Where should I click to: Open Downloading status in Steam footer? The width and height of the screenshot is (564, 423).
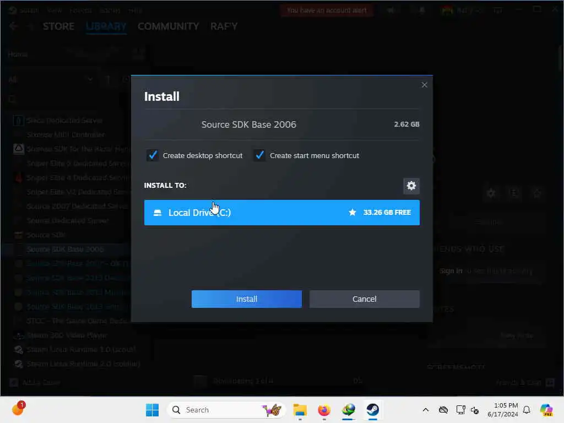pyautogui.click(x=243, y=381)
